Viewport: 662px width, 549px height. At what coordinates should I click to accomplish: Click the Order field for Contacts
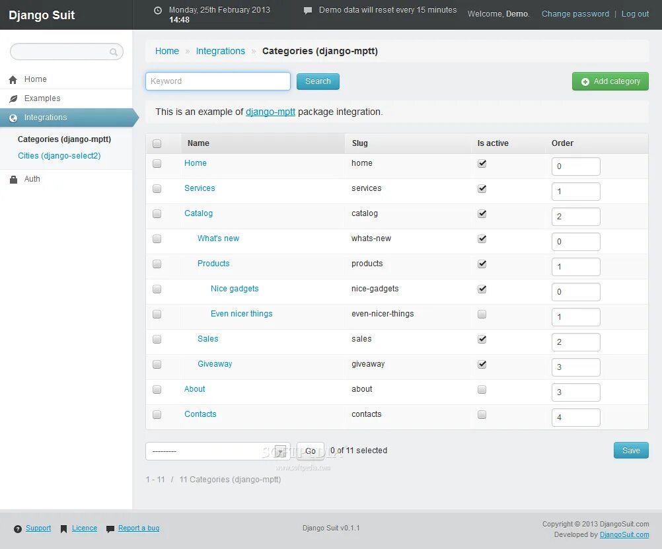tap(575, 418)
